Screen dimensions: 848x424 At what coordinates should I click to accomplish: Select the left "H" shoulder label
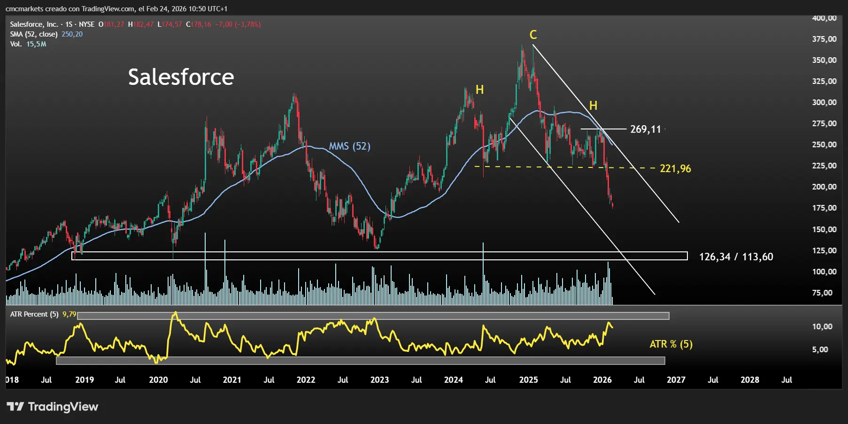(479, 89)
